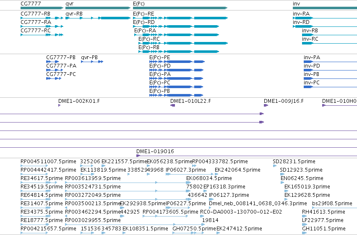
Task: Open EST EK242064.5prime
Action: [216, 174]
